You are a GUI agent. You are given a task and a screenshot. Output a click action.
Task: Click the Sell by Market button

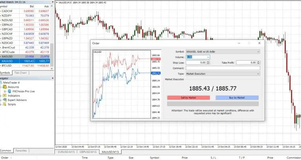(x=189, y=98)
